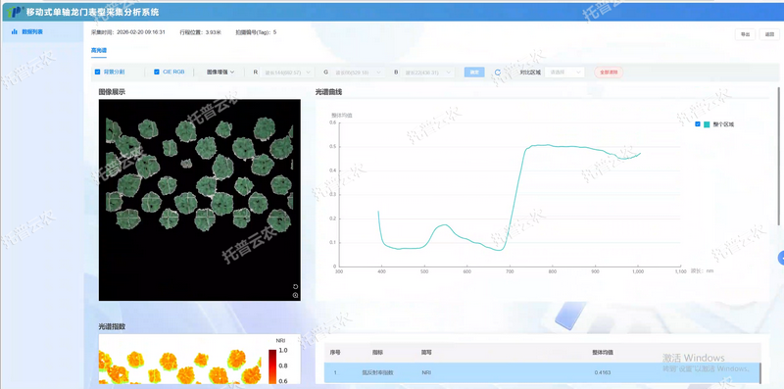Click the application logo in title bar
The width and height of the screenshot is (784, 389).
click(15, 11)
